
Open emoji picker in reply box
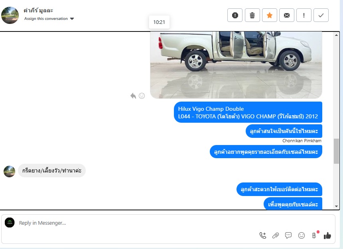click(x=302, y=235)
